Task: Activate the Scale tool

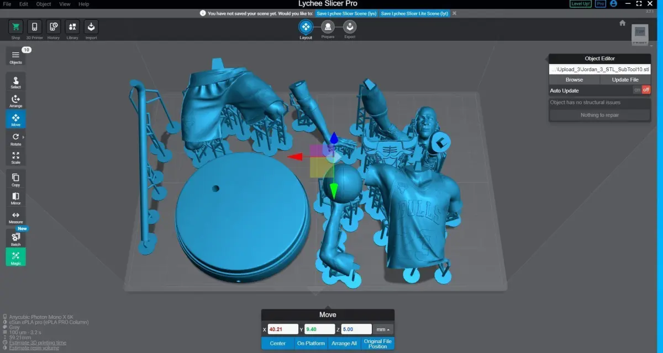Action: click(15, 157)
